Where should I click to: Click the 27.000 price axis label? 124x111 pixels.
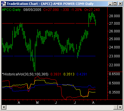coord(114,24)
